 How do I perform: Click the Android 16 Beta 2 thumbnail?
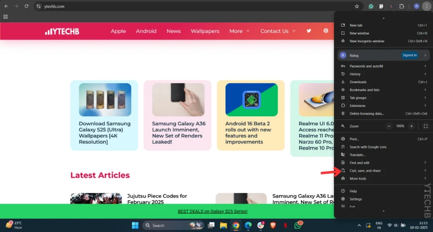click(252, 100)
